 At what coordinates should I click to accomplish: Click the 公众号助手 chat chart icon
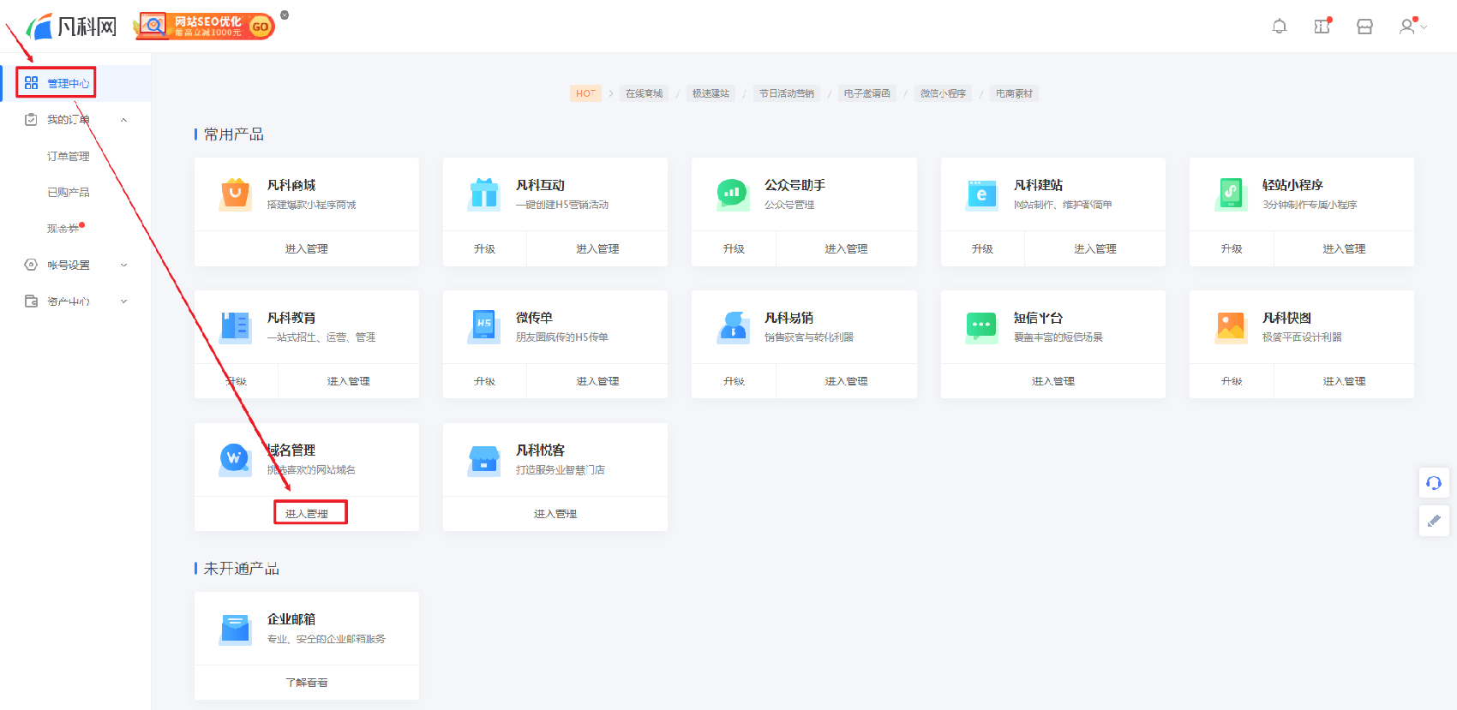tap(733, 194)
